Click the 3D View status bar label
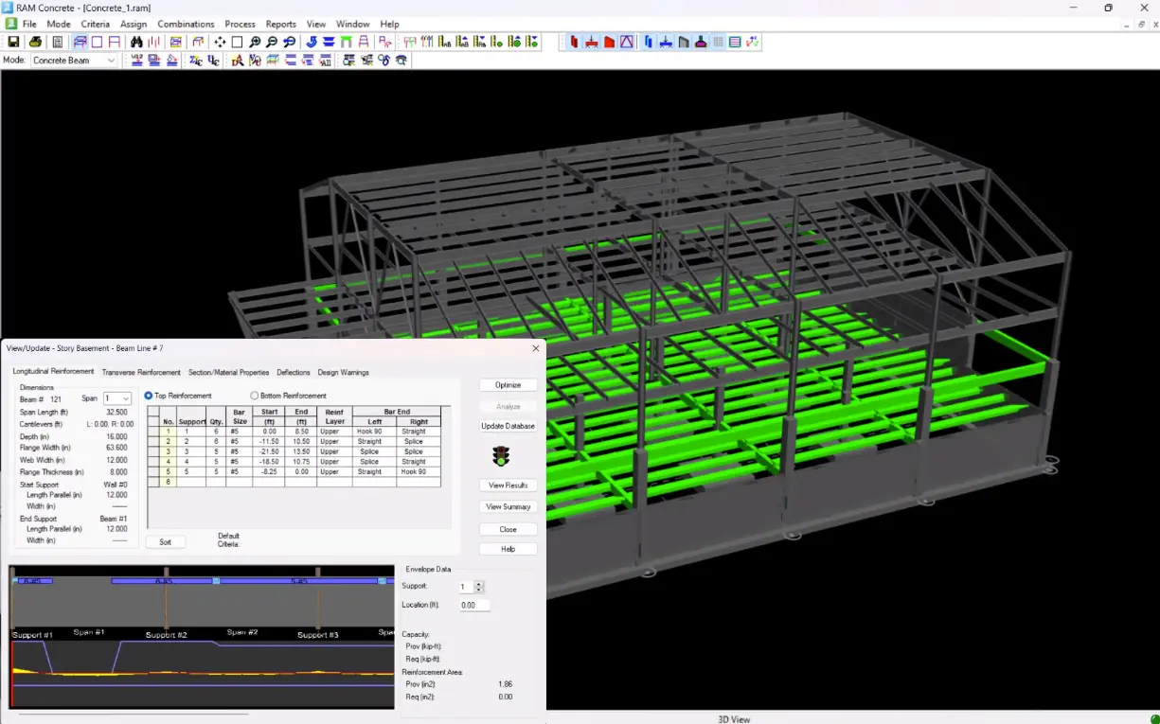1160x724 pixels. pos(734,719)
